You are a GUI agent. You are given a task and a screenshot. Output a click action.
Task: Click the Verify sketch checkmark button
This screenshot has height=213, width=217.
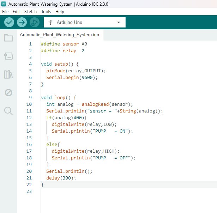9,22
